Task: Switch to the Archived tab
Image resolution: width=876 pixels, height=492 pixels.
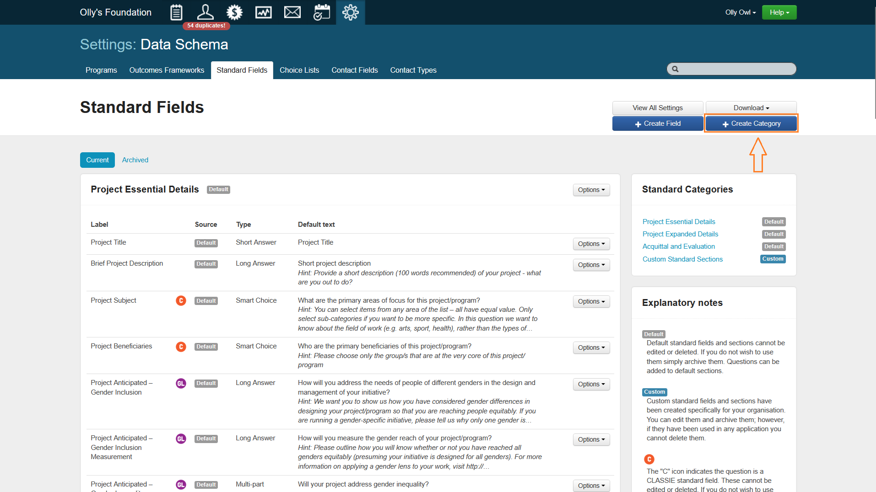Action: [135, 160]
